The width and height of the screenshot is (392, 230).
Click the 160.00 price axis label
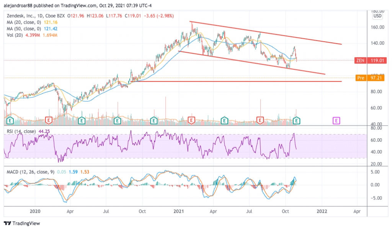377,27
